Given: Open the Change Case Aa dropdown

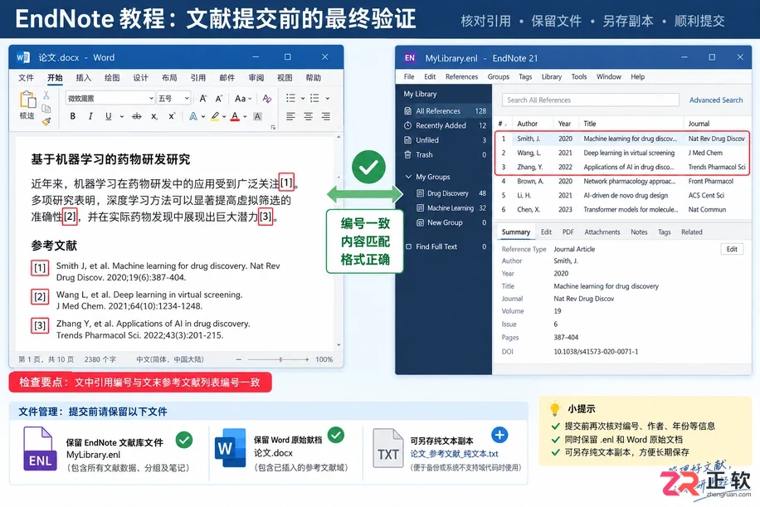Looking at the screenshot, I should (x=243, y=99).
